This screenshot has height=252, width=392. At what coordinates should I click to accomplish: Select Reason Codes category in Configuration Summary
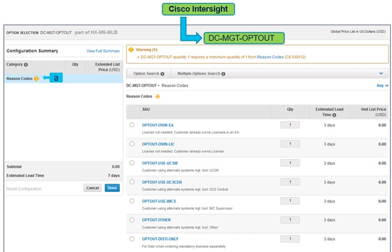(64, 79)
